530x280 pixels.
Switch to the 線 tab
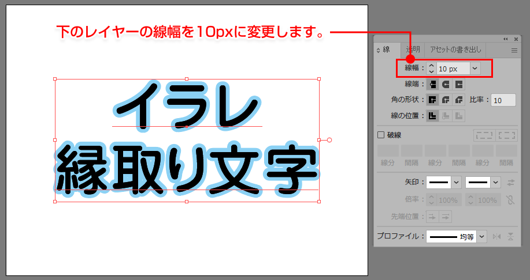point(386,50)
